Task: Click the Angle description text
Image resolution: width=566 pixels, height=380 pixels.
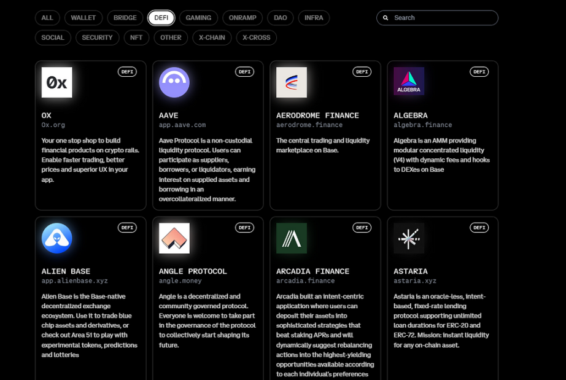Action: point(207,320)
